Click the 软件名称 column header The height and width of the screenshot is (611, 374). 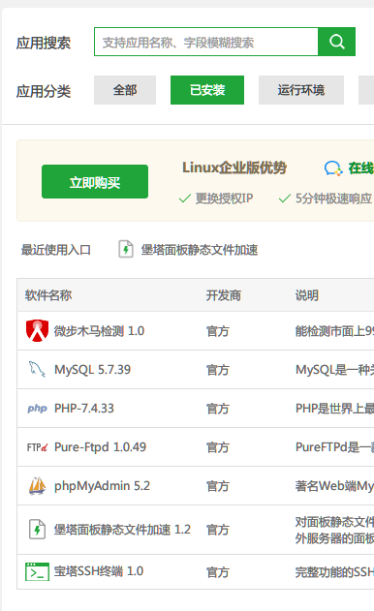48,295
